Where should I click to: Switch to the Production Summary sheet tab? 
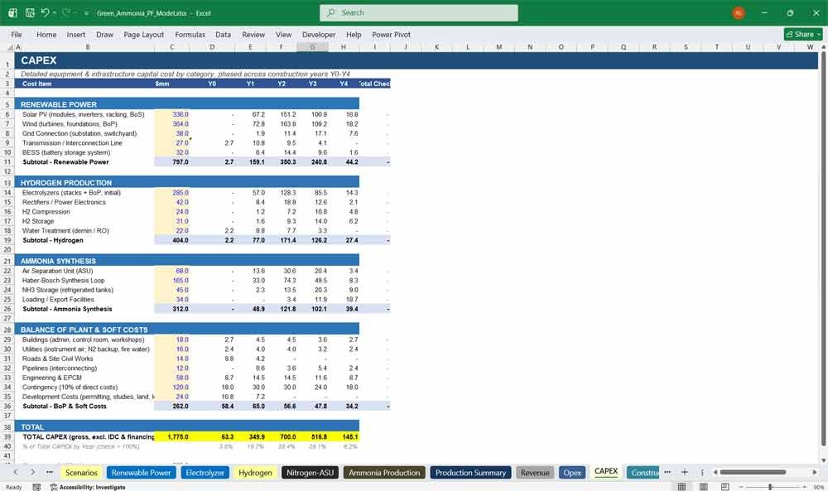470,473
